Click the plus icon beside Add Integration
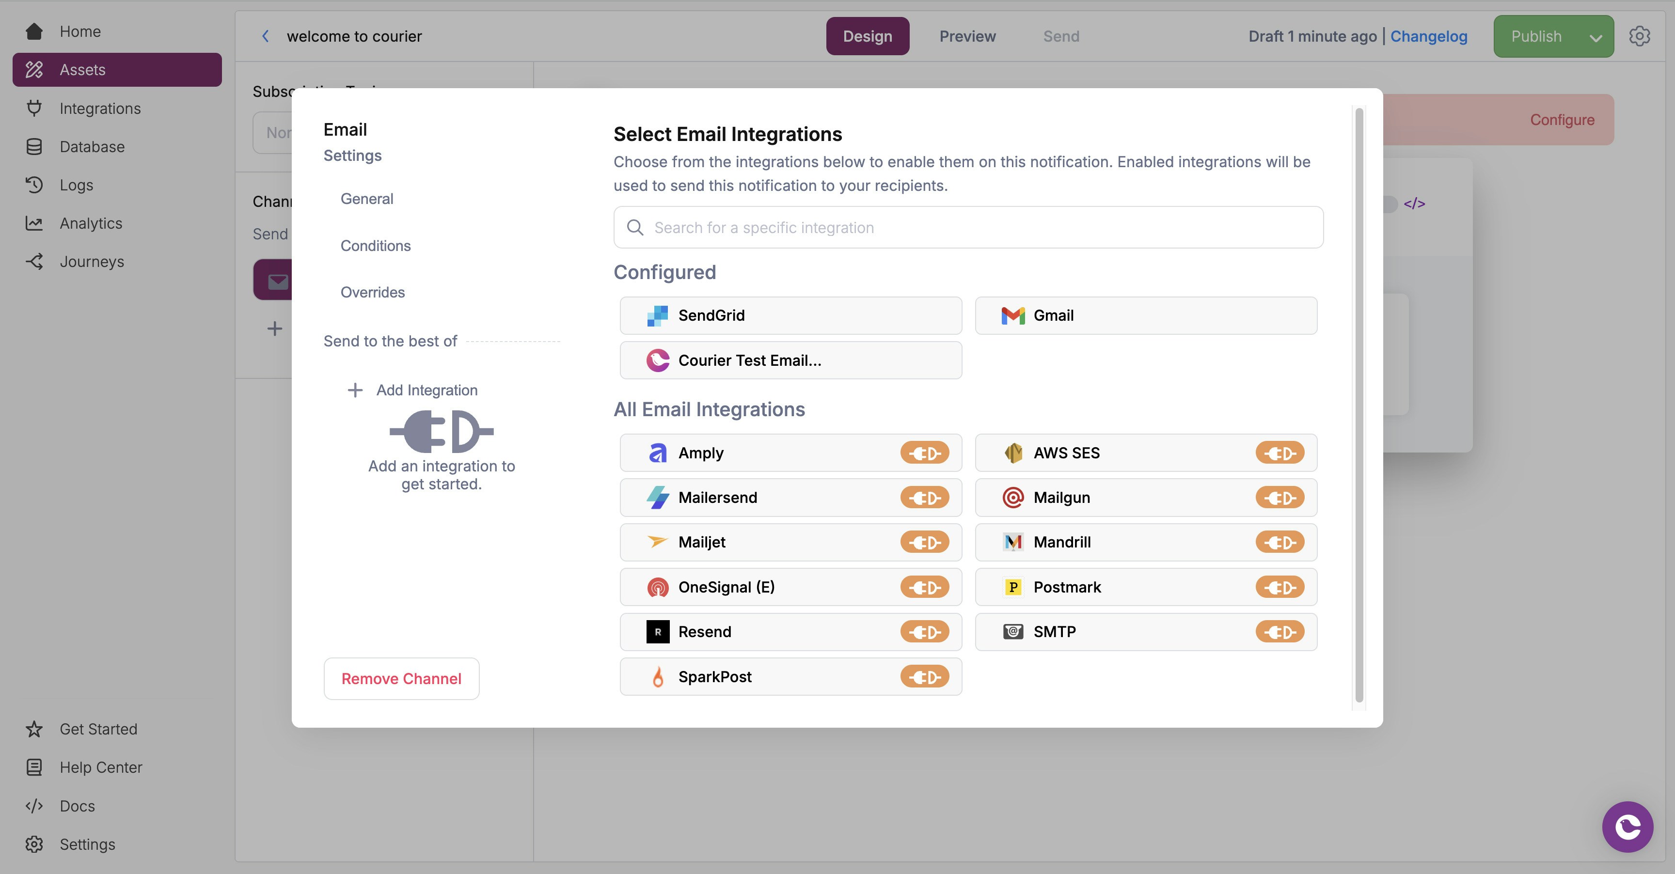Image resolution: width=1675 pixels, height=874 pixels. click(354, 390)
